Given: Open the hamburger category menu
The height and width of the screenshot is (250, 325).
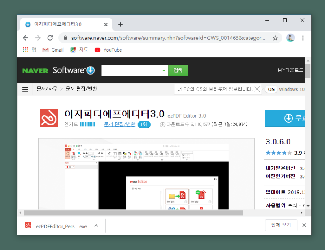Looking at the screenshot, I should pyautogui.click(x=25, y=89).
